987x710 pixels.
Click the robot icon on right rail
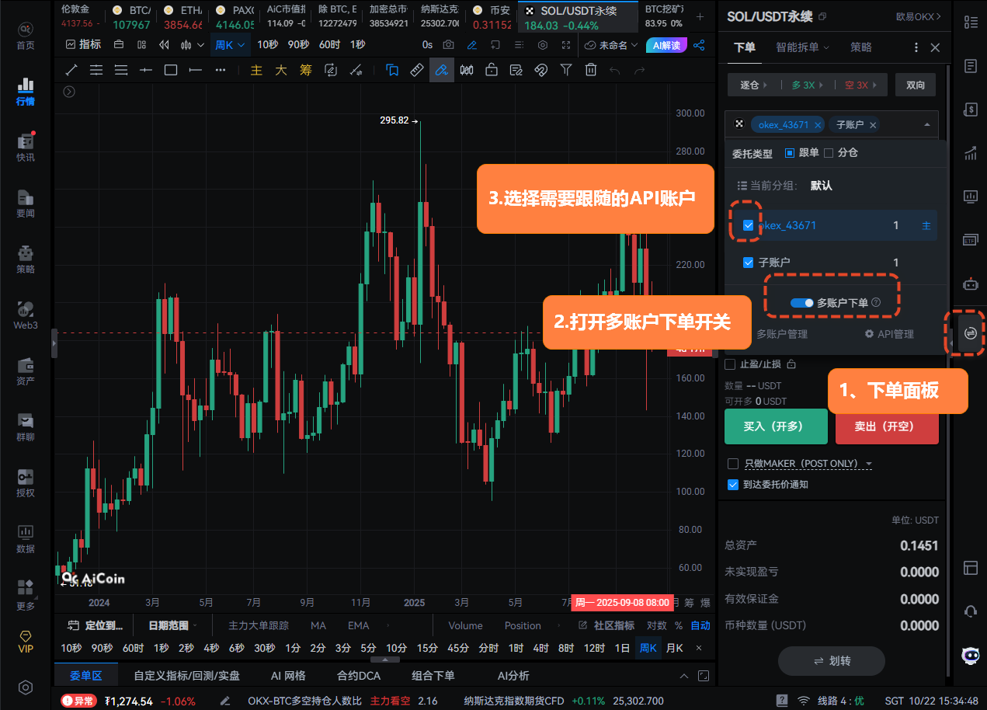coord(970,284)
